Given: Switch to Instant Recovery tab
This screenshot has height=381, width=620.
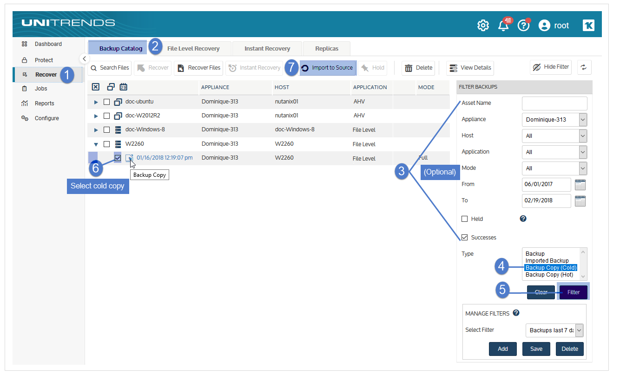Looking at the screenshot, I should click(267, 49).
